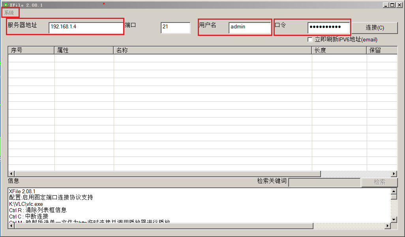Viewport: 405px width, 237px height.
Task: Select the 长度 column header
Action: coord(339,50)
